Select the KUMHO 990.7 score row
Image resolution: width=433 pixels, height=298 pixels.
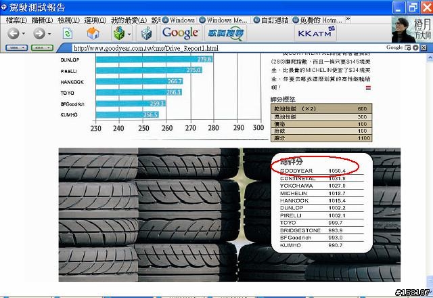pyautogui.click(x=321, y=245)
